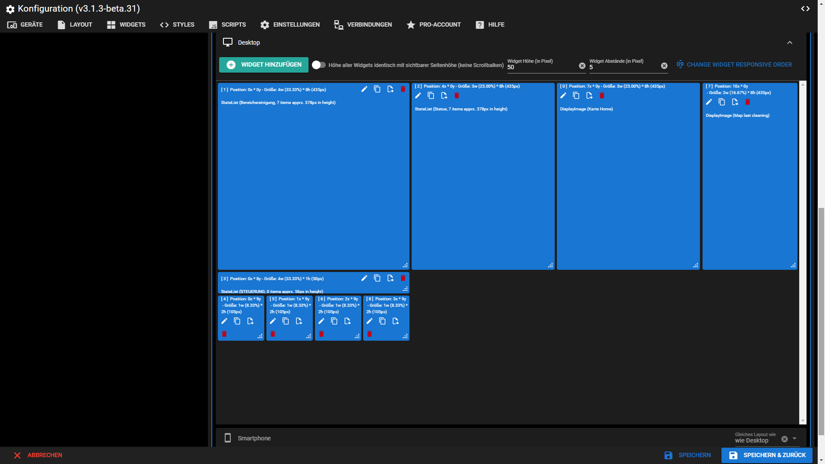Clear the Widget Abstände value

(x=664, y=66)
